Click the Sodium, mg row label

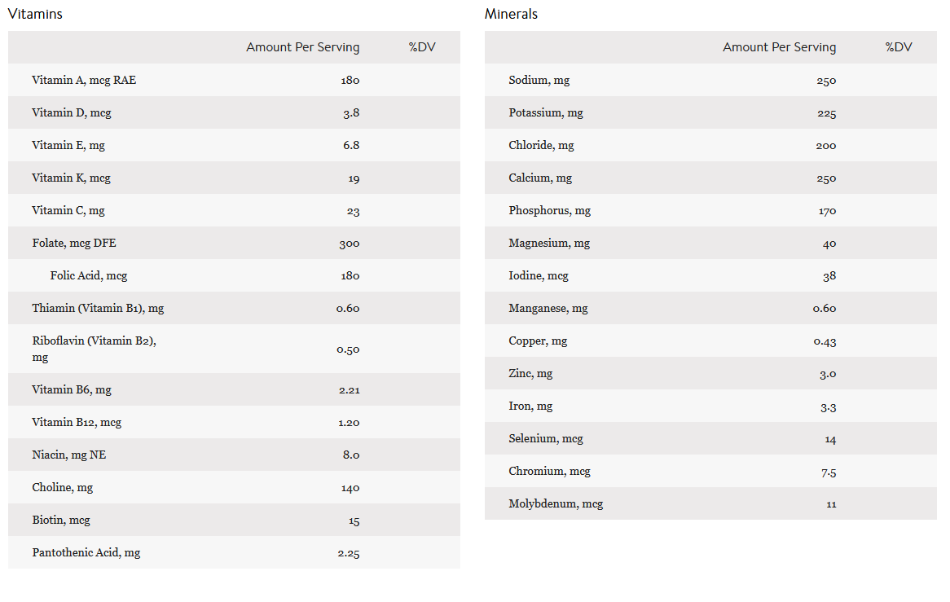click(x=539, y=80)
